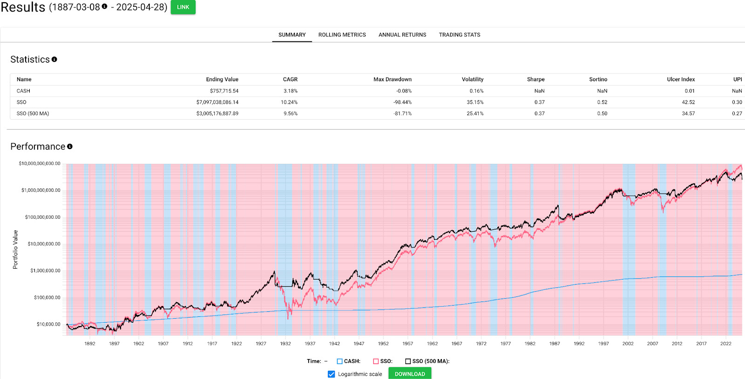Toggle the SSO series legend box
Viewport: 745px width, 379px height.
(376, 361)
